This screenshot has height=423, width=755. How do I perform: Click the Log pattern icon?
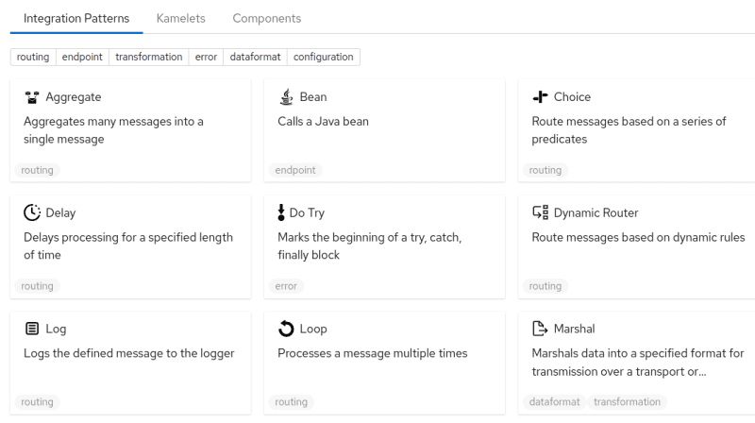[x=31, y=329]
